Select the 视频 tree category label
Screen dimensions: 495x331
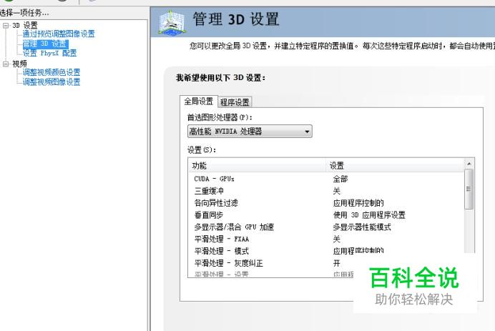tap(19, 64)
